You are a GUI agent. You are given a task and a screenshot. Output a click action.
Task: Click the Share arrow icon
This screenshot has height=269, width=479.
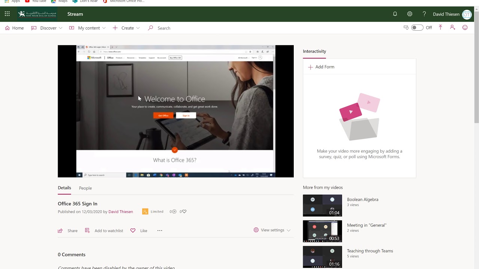coord(60,231)
